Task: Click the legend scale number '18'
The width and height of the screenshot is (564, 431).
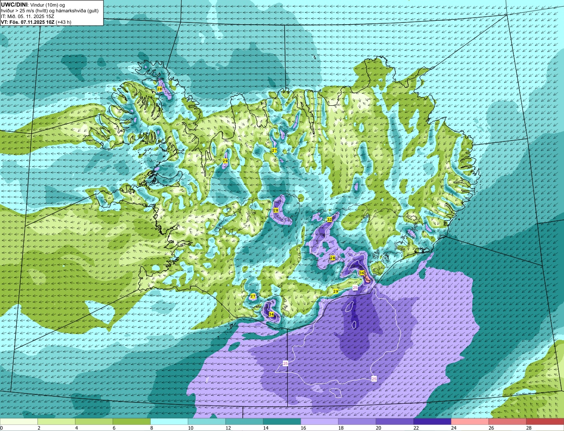Action: pyautogui.click(x=341, y=428)
